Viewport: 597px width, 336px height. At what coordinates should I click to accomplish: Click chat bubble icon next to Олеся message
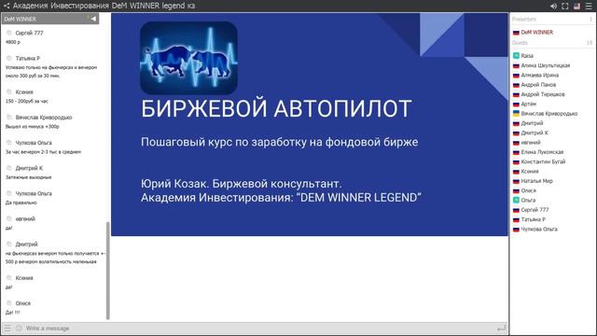pyautogui.click(x=9, y=303)
